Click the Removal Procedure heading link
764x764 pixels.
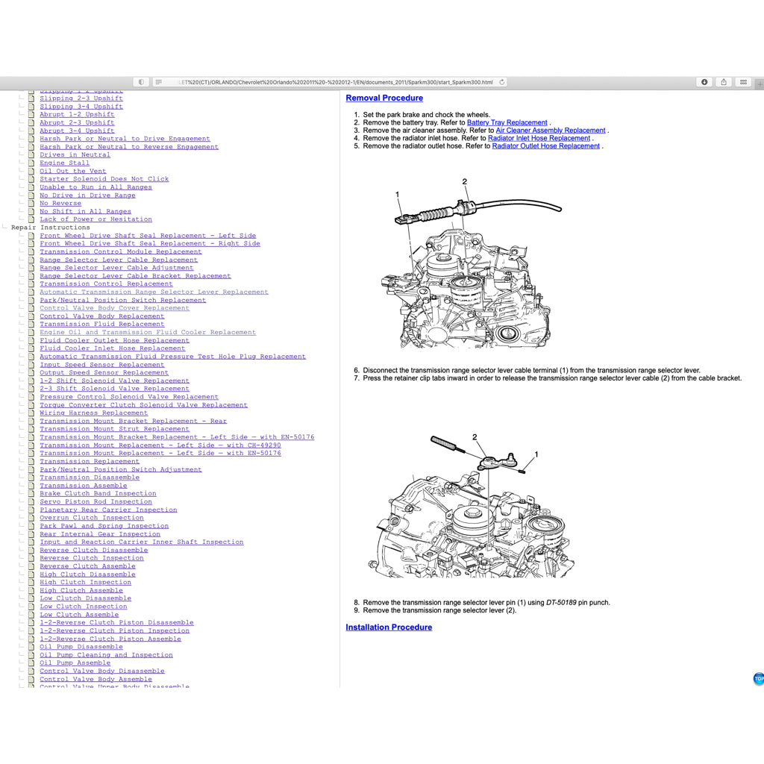(384, 98)
